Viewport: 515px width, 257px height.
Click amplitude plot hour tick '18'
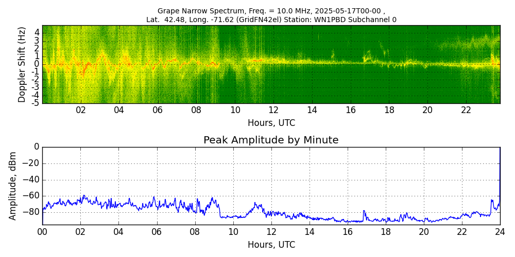(x=386, y=232)
